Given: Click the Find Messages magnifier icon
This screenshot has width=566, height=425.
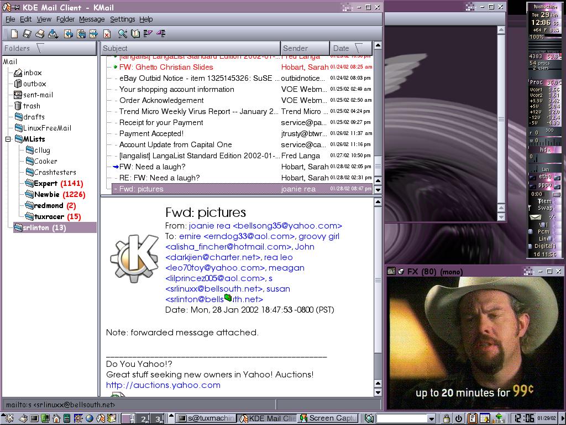Looking at the screenshot, I should click(x=123, y=34).
